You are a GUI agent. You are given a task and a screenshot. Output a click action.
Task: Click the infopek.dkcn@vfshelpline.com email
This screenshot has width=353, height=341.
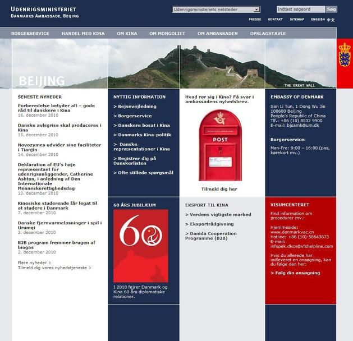(302, 246)
